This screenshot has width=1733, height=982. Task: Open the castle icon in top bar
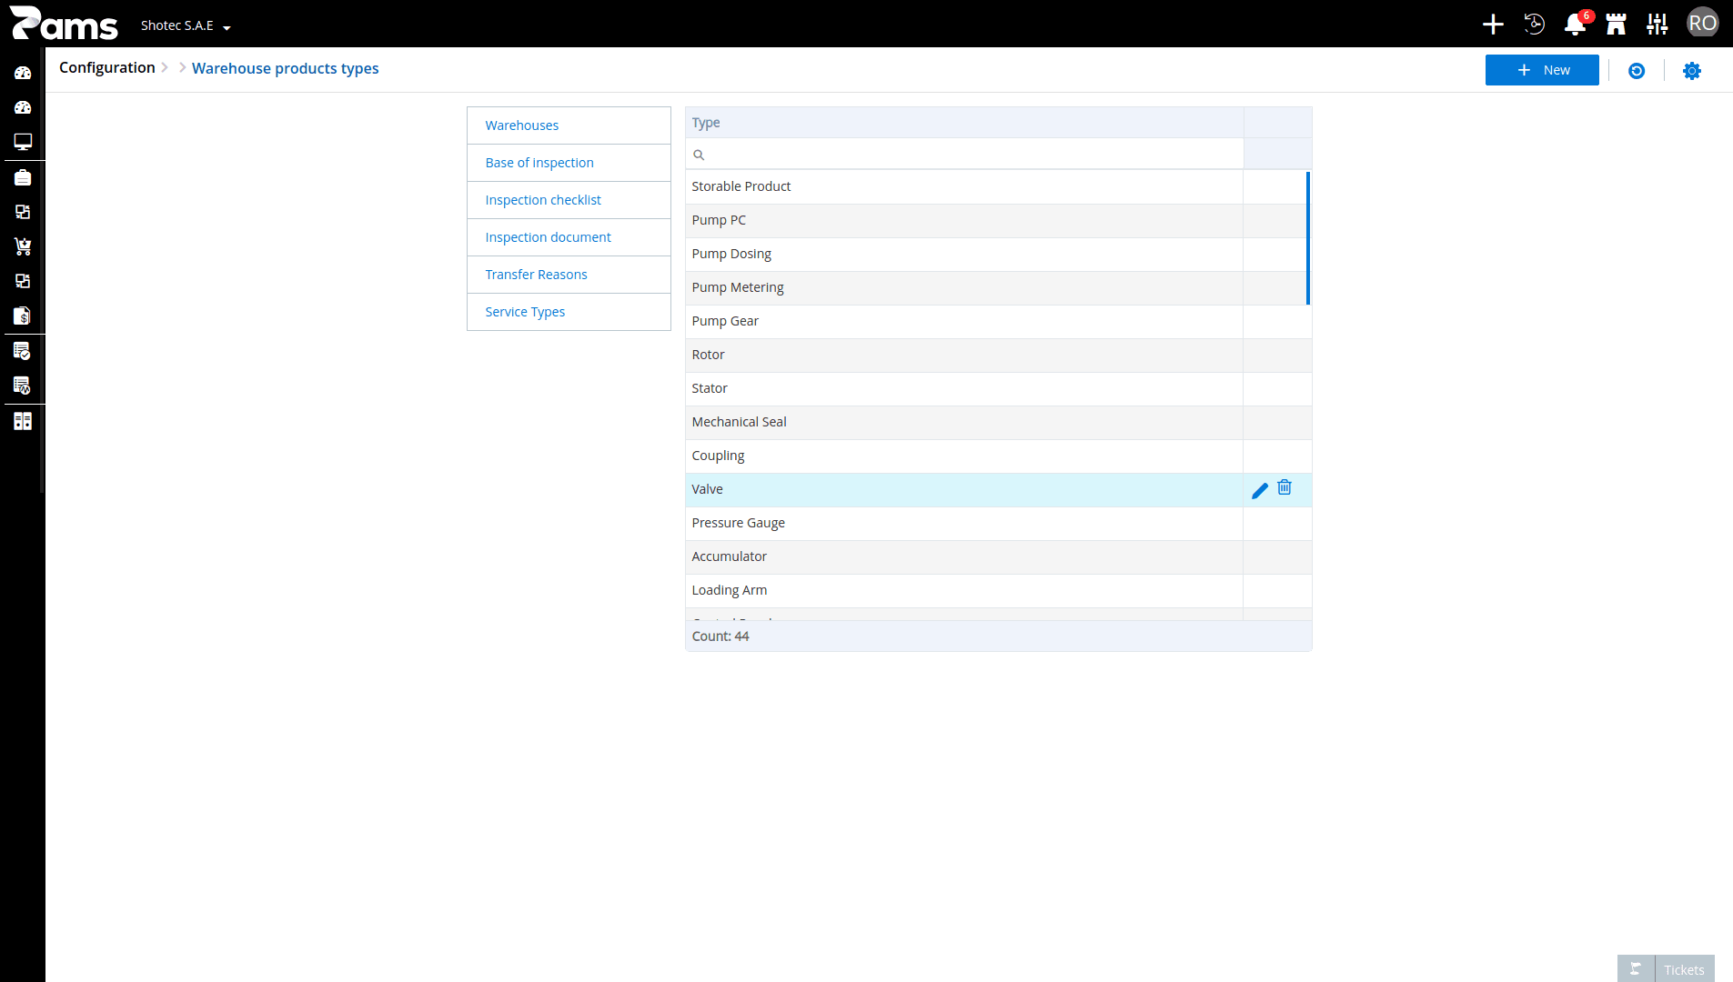pyautogui.click(x=1616, y=25)
